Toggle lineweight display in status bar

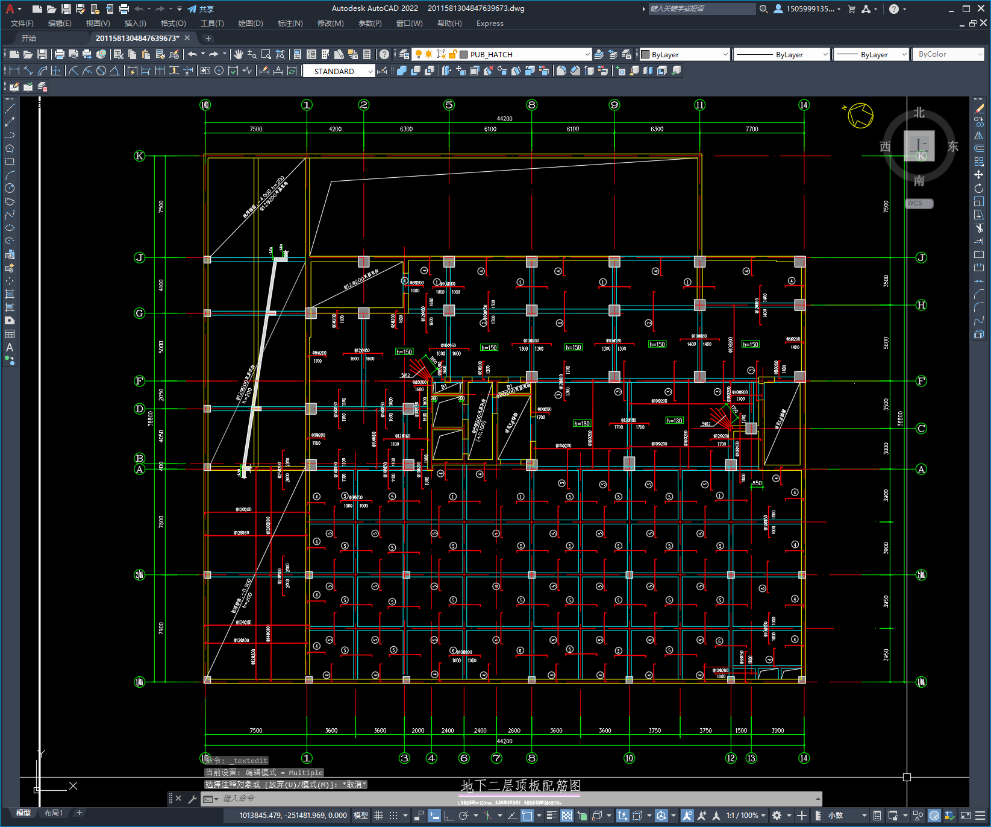(552, 816)
